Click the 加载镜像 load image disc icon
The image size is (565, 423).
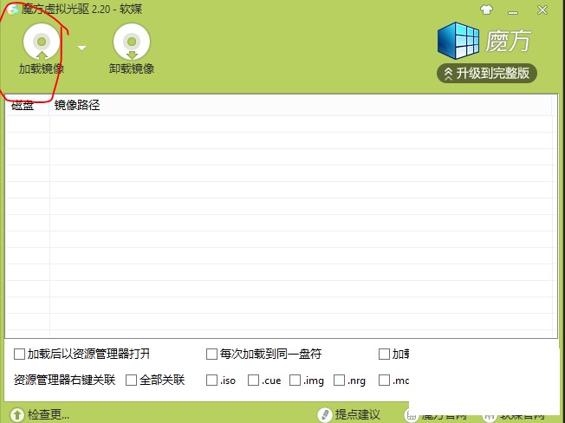point(42,42)
